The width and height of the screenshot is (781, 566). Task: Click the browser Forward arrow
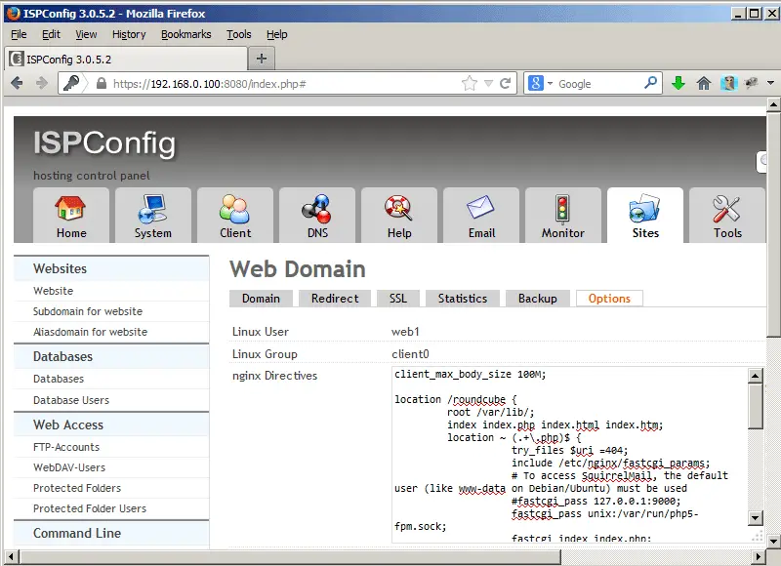coord(42,83)
